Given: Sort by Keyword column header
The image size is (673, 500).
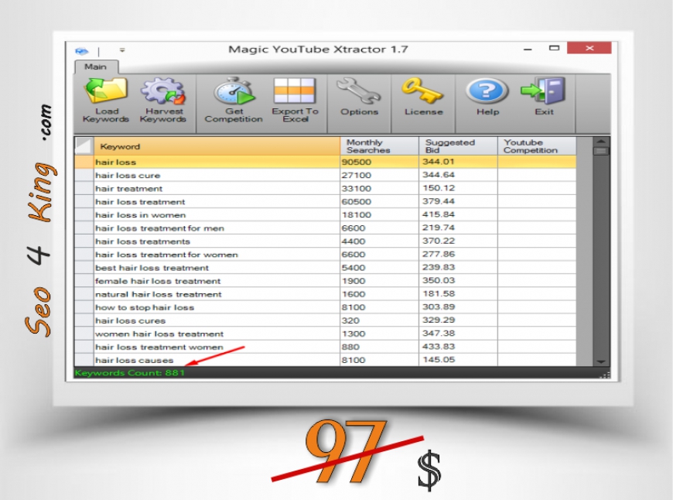Looking at the screenshot, I should click(217, 146).
